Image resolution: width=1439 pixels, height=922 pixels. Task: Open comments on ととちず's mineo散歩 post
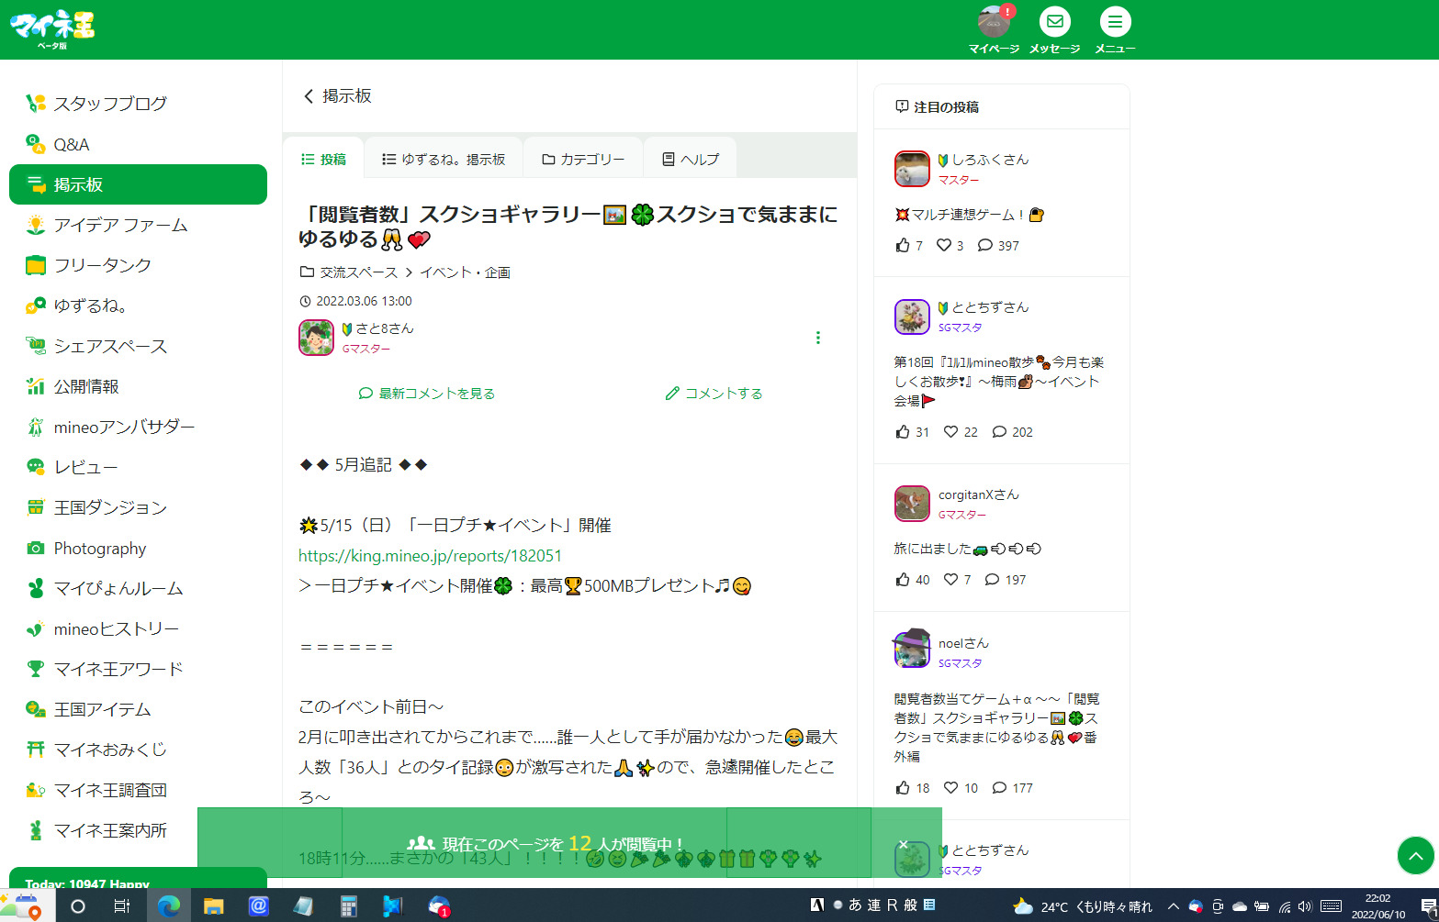click(1000, 432)
